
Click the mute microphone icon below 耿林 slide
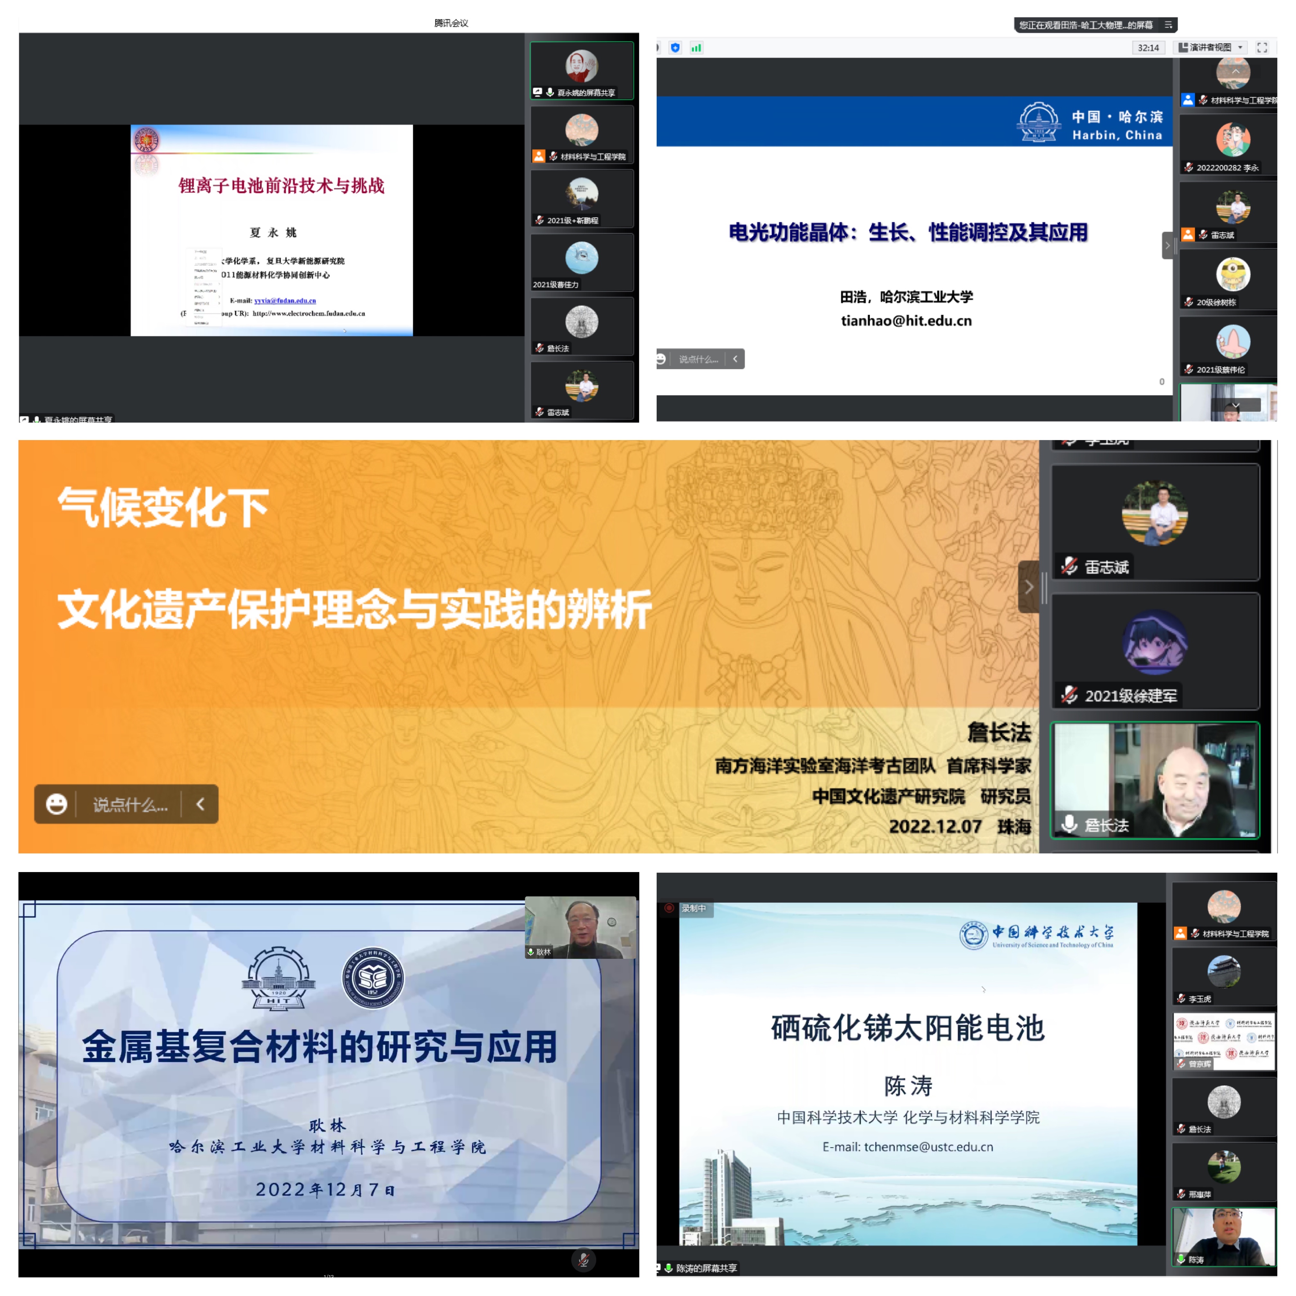coord(583,1260)
